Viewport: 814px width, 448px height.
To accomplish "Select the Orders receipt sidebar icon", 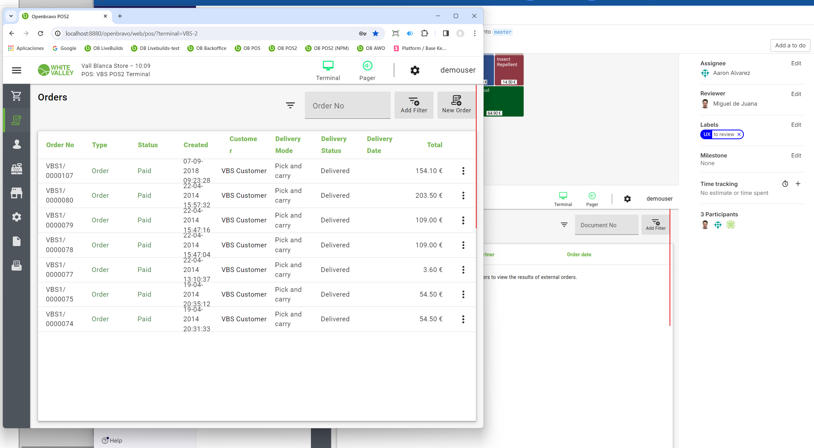I will point(16,120).
